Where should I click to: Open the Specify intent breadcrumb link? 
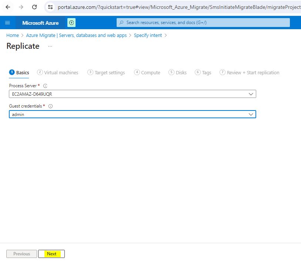[x=148, y=35]
